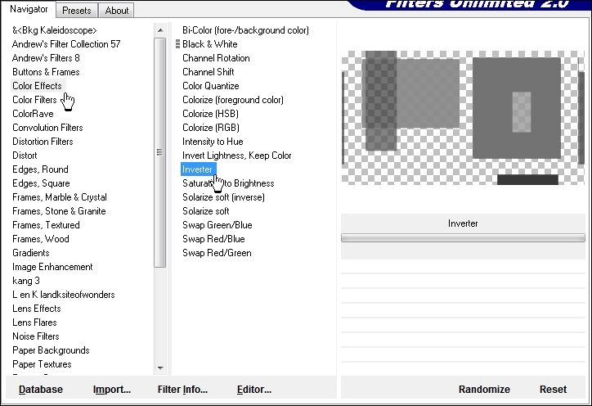This screenshot has height=406, width=592.
Task: Select Noise Filters category
Action: 36,336
